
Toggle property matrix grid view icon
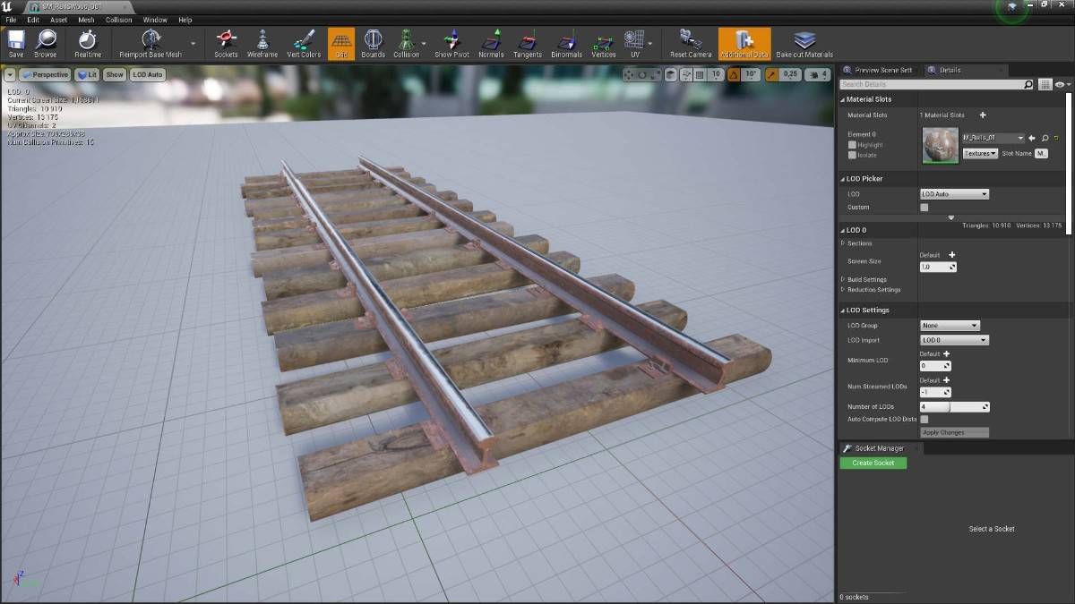1045,84
